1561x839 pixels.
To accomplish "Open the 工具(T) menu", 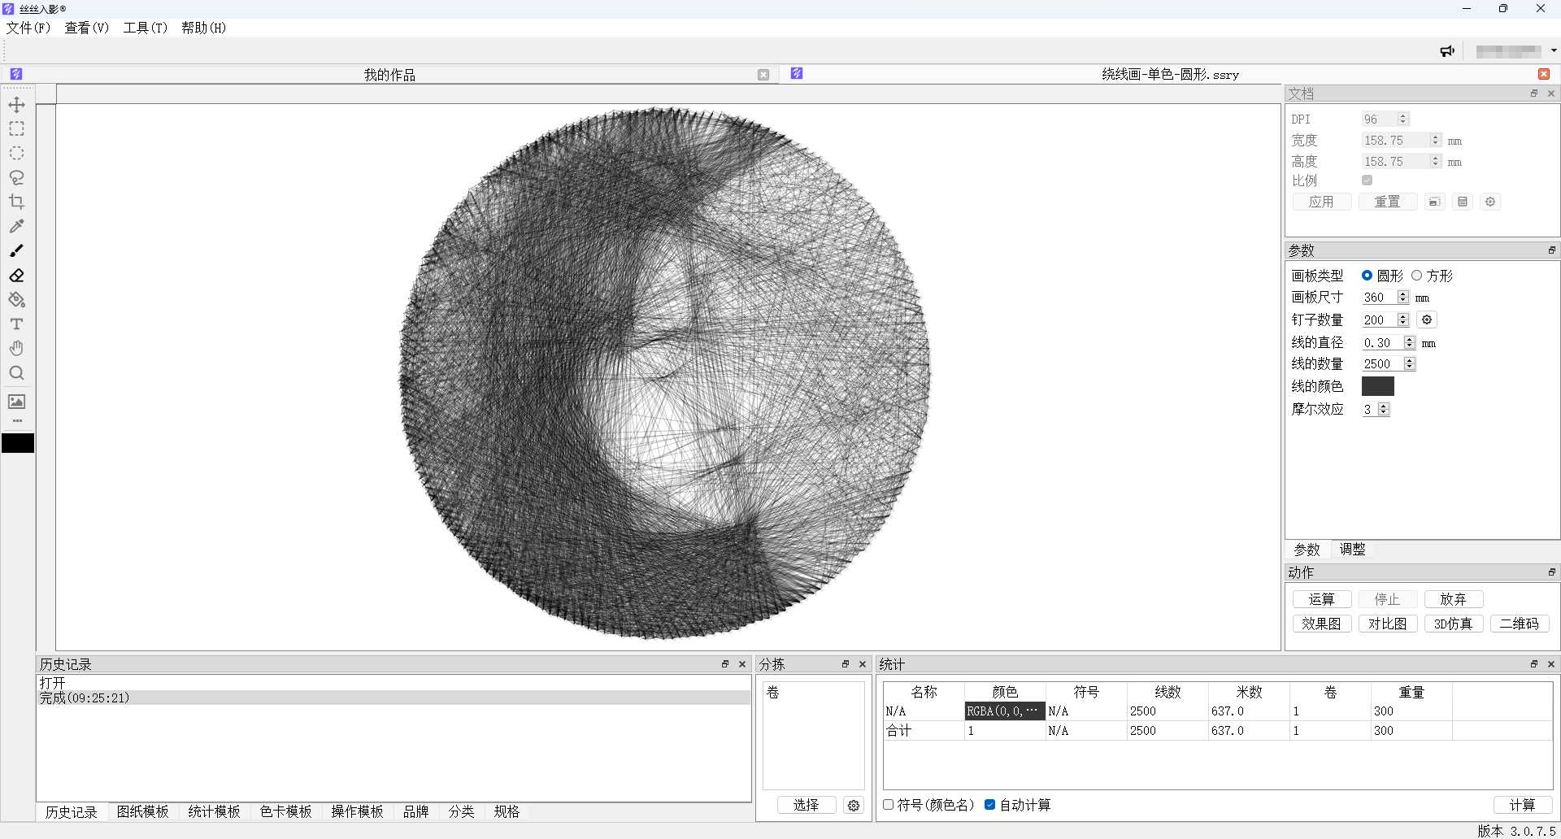I will click(145, 28).
